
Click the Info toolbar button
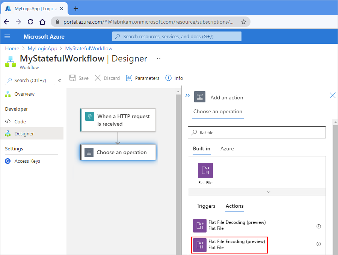click(174, 78)
